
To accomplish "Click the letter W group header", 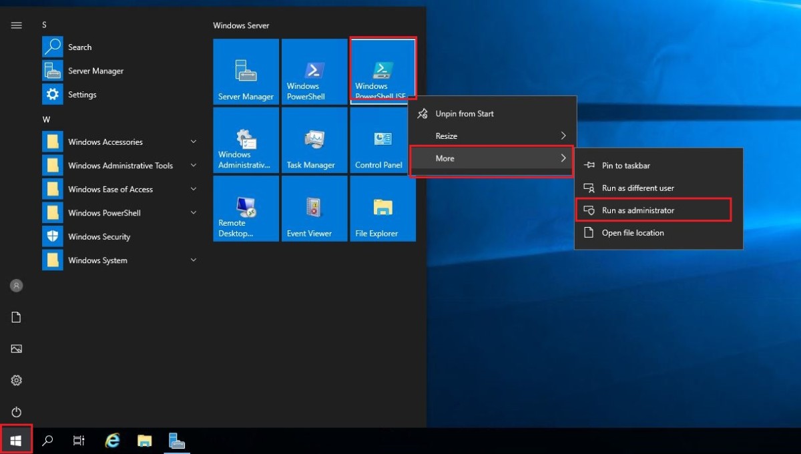I will [46, 120].
